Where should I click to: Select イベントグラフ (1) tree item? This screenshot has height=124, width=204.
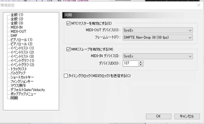[22, 60]
